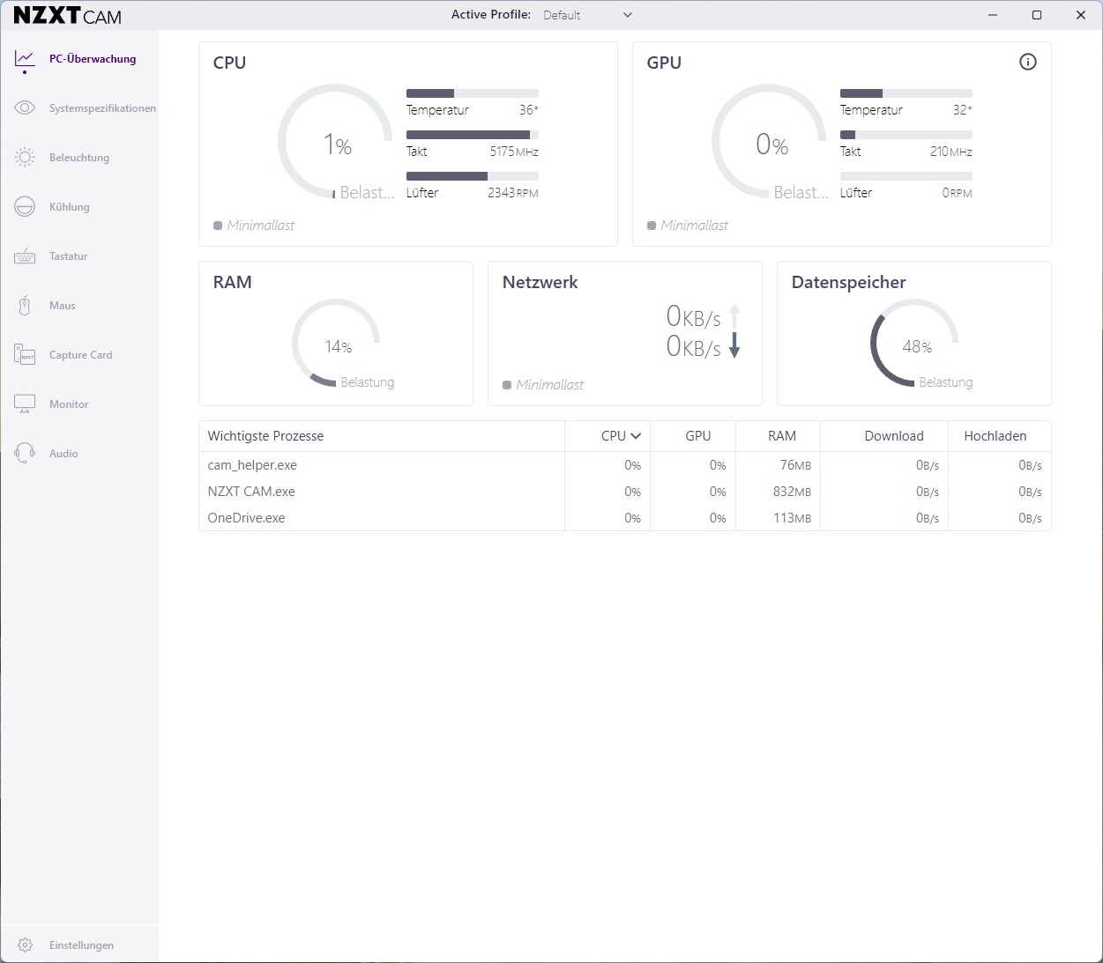The height and width of the screenshot is (963, 1103).
Task: Click the RAM gauge showing 14%
Action: click(x=336, y=344)
